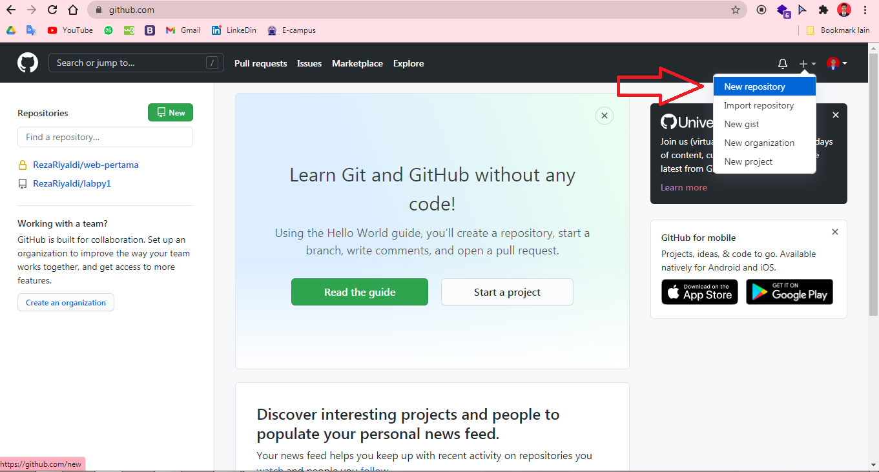Reload the page with the refresh icon

[51, 10]
